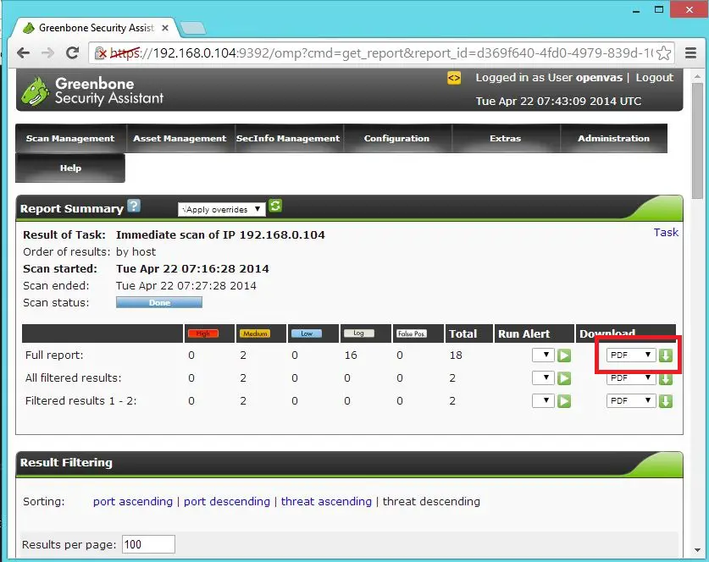Bookmark page using the star icon
The width and height of the screenshot is (709, 562).
pos(664,53)
